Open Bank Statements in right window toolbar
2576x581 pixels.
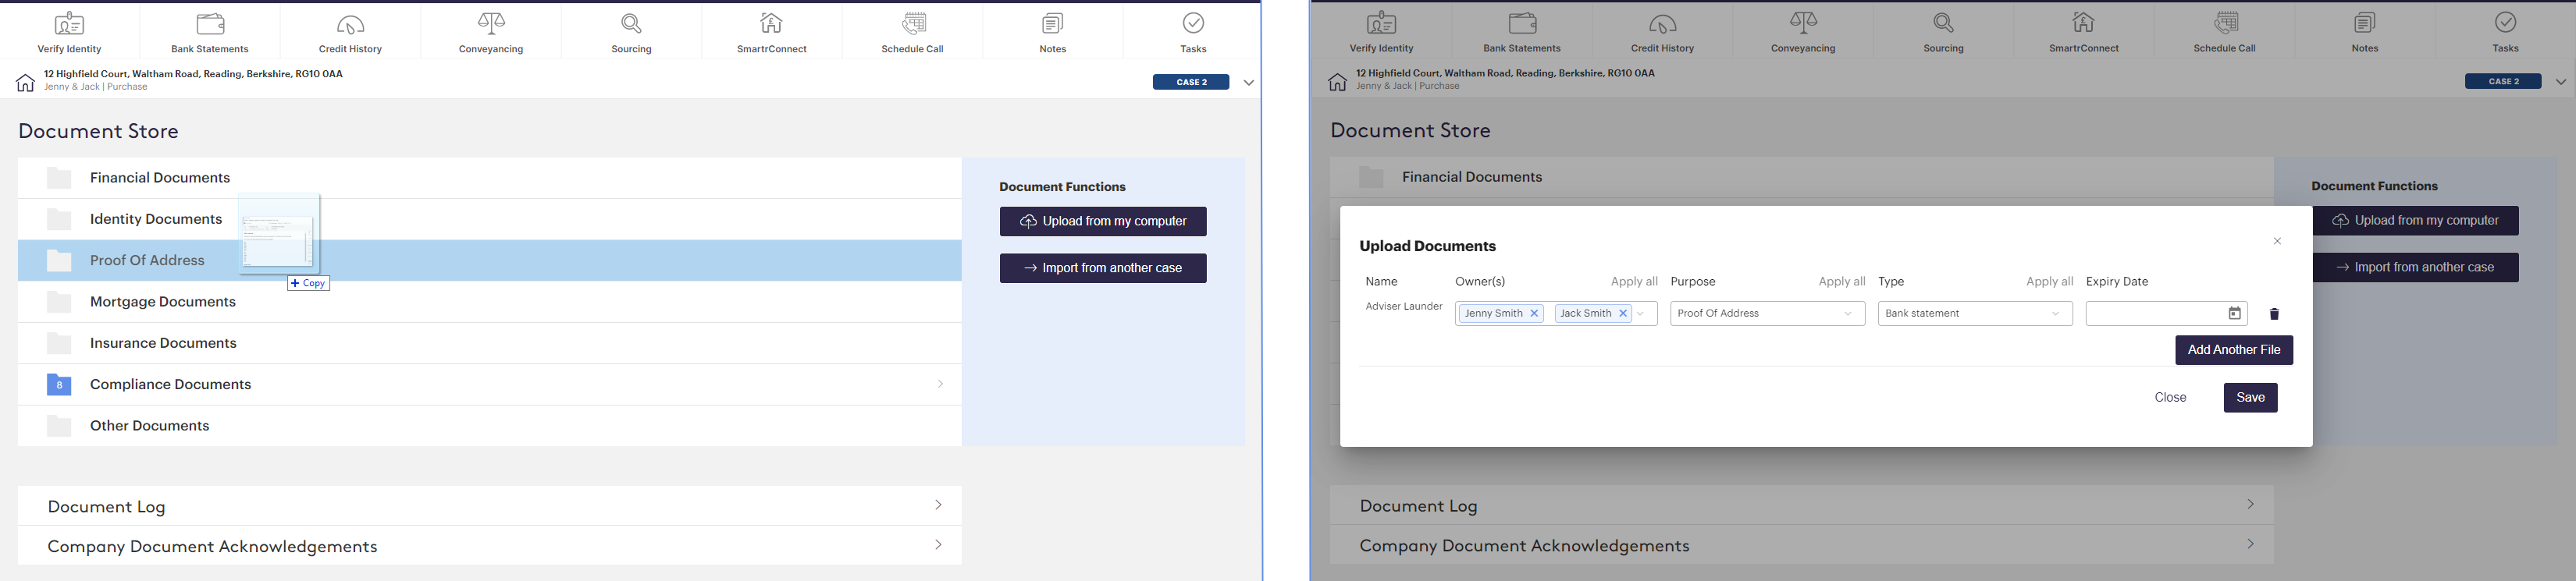[1522, 32]
